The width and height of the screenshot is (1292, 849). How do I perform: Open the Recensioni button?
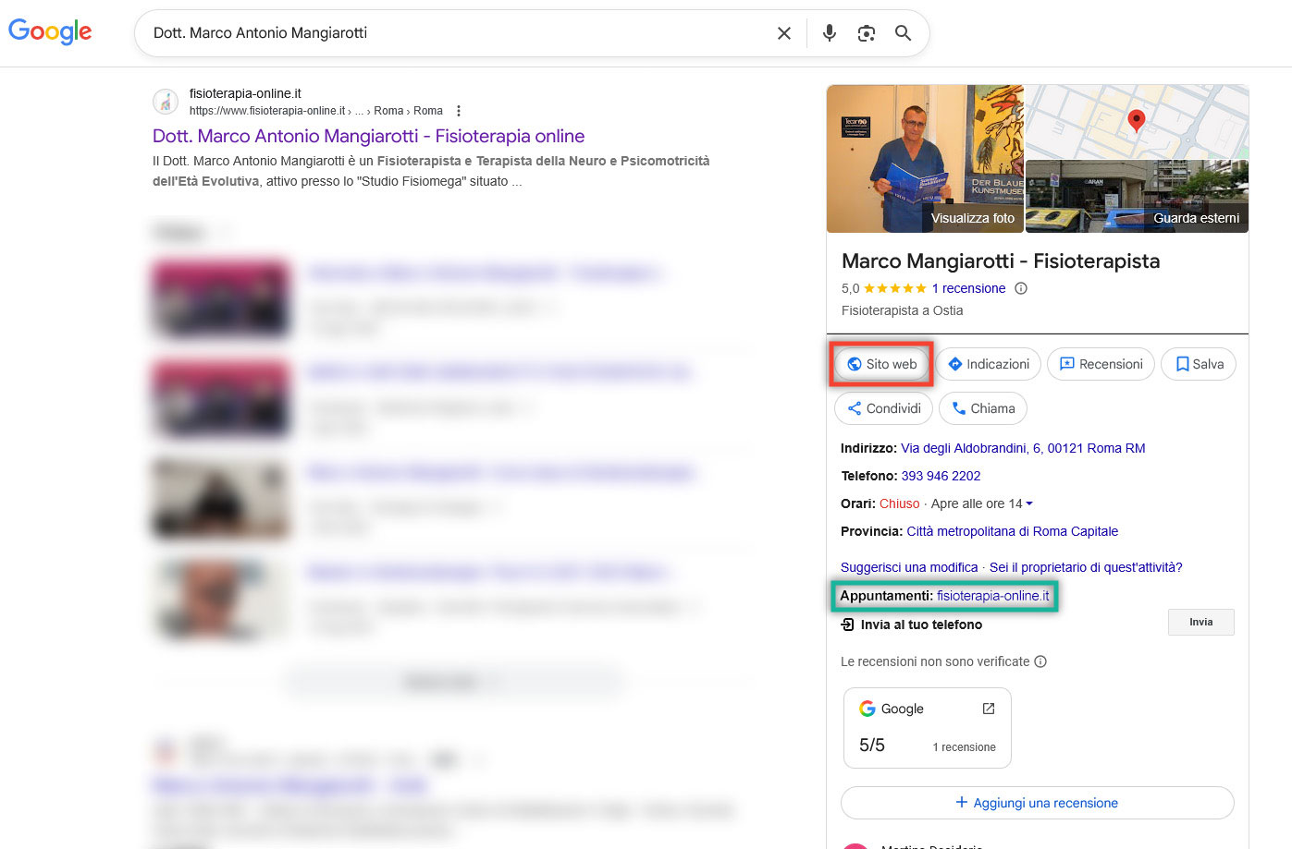[x=1101, y=364]
